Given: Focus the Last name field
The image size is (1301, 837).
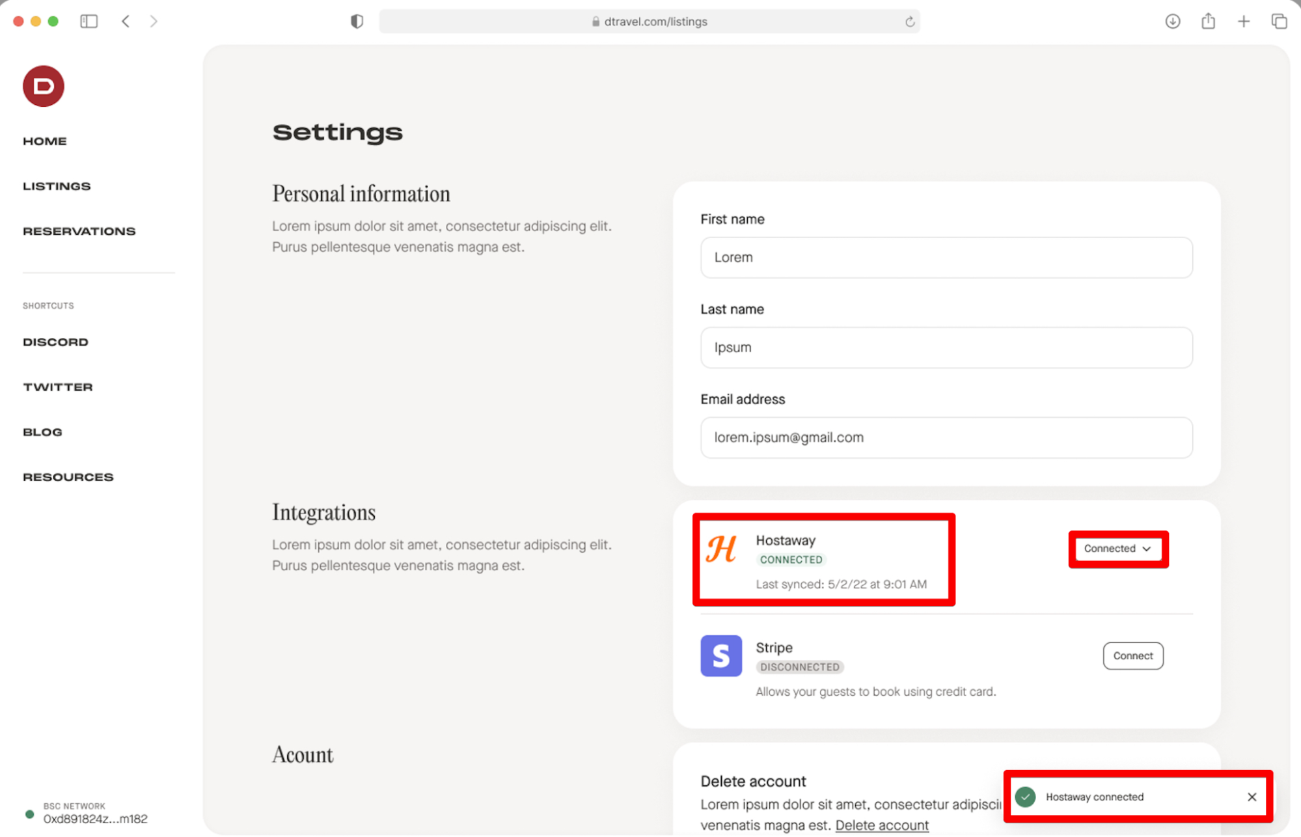Looking at the screenshot, I should pyautogui.click(x=946, y=348).
